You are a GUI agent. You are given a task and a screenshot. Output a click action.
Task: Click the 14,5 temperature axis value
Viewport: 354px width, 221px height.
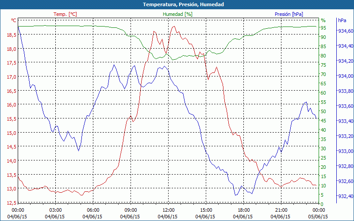[12, 147]
